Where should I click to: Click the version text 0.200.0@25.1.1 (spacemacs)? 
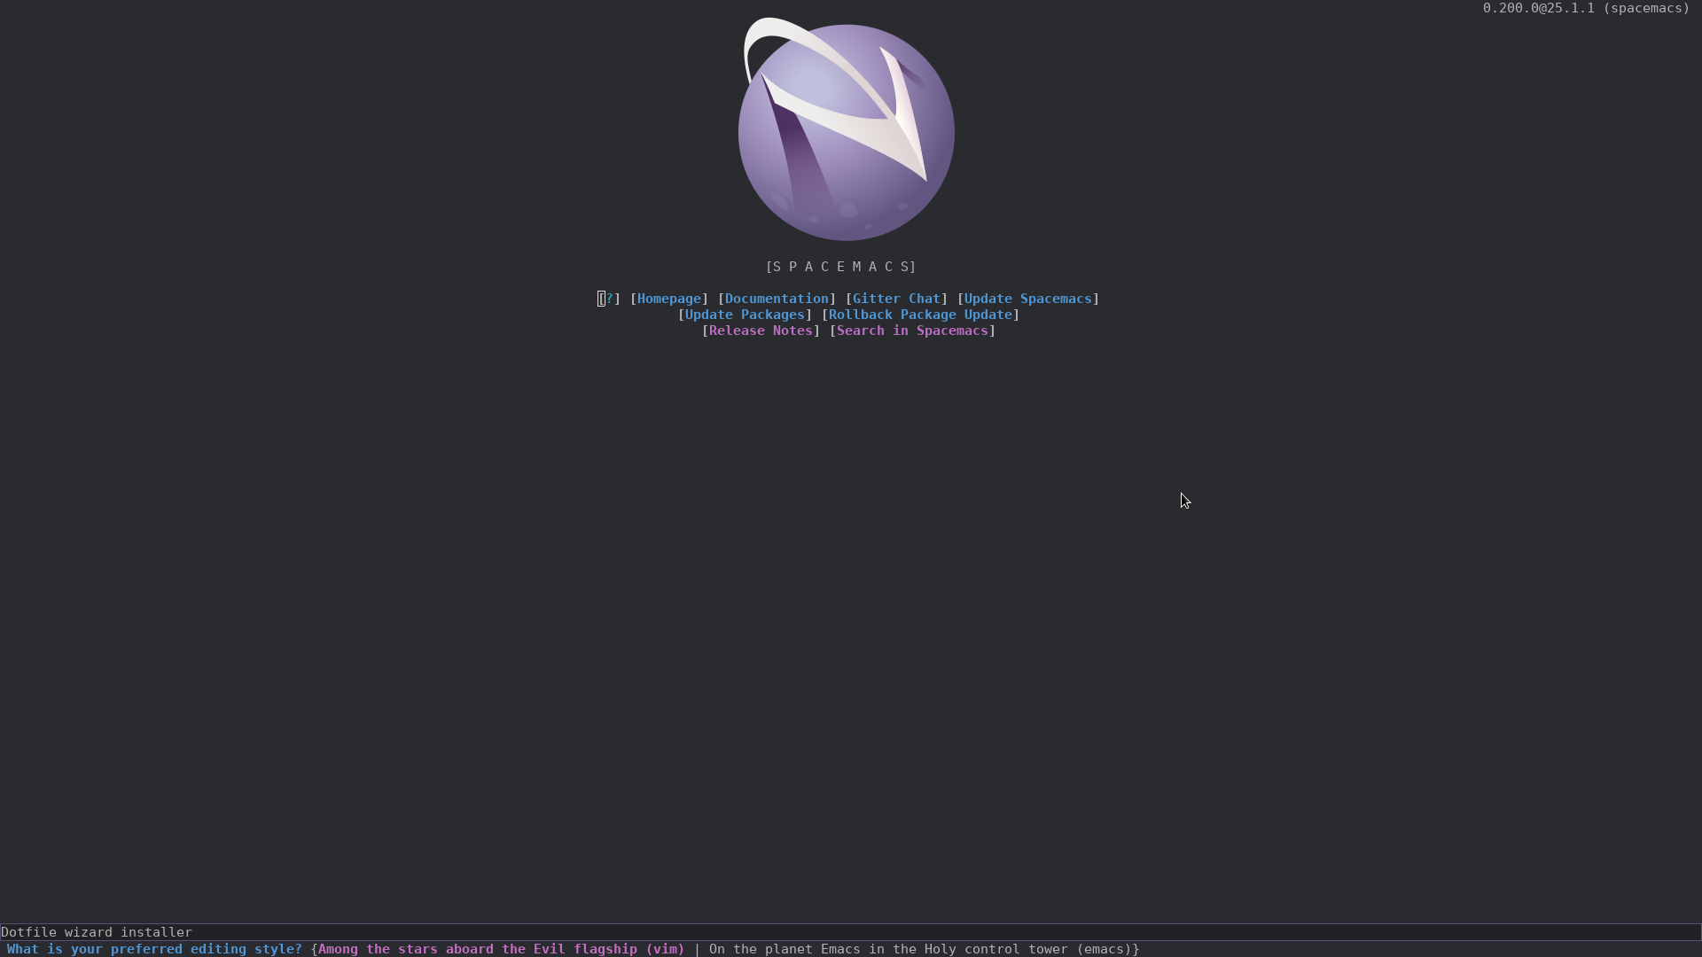[x=1586, y=8]
